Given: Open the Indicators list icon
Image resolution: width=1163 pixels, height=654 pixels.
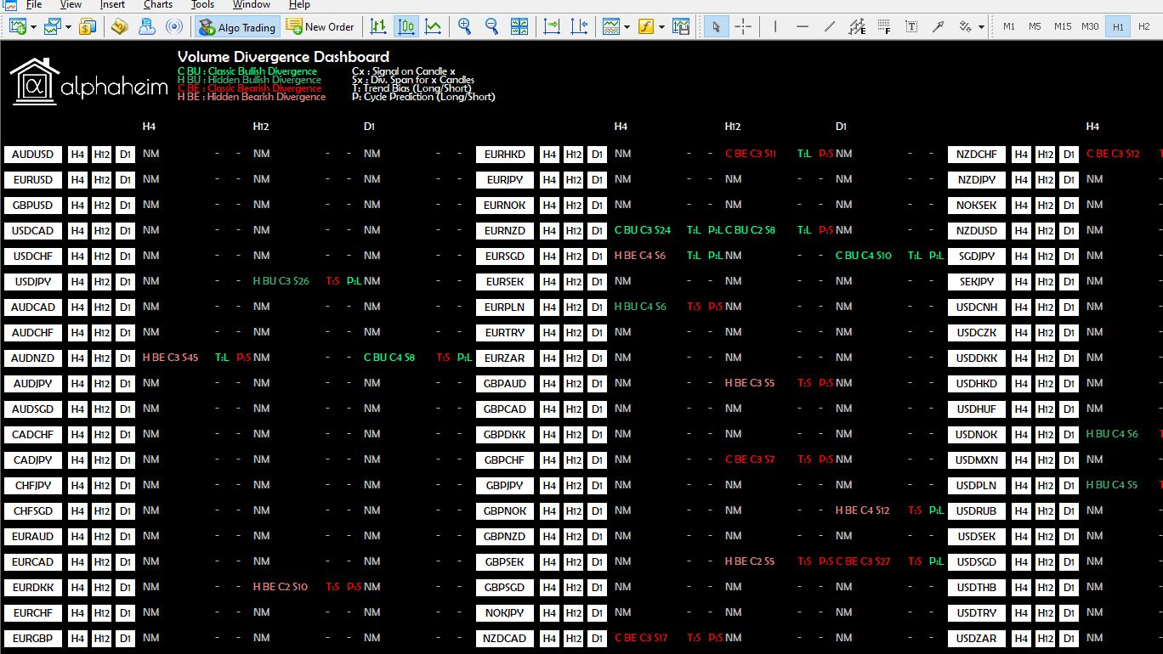Looking at the screenshot, I should tap(611, 26).
